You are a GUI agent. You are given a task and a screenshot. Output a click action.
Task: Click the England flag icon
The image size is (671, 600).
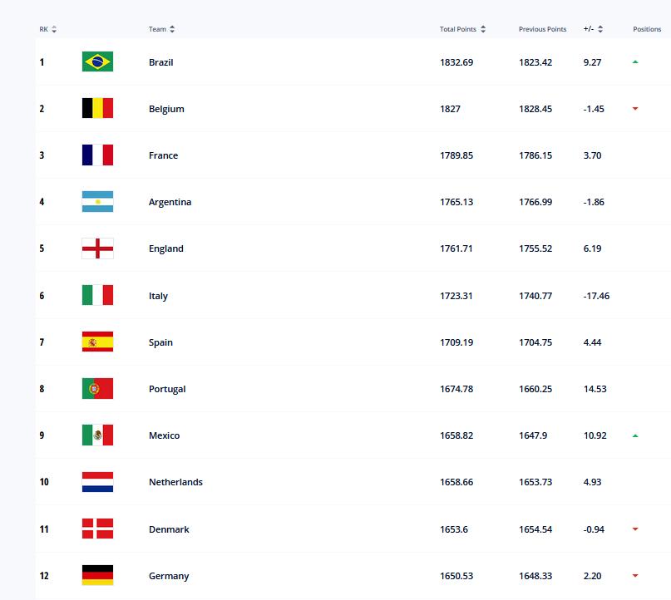[x=97, y=248]
